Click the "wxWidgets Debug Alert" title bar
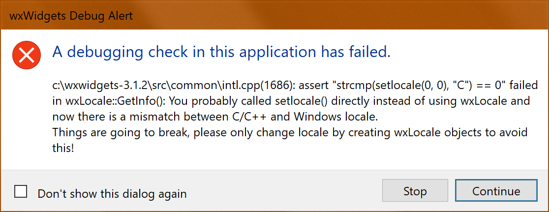The height and width of the screenshot is (212, 549). click(x=71, y=16)
